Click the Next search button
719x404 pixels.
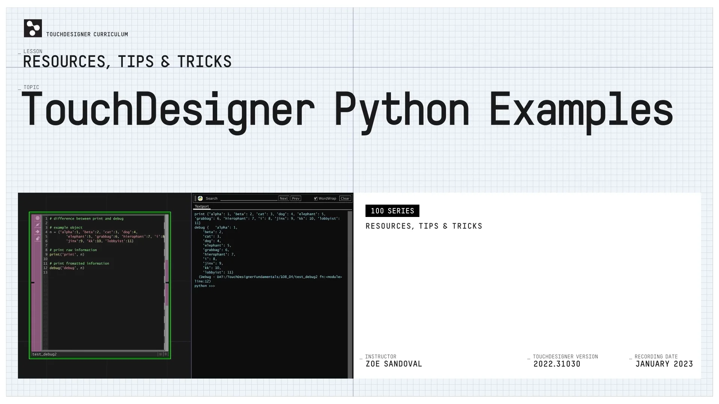coord(283,199)
